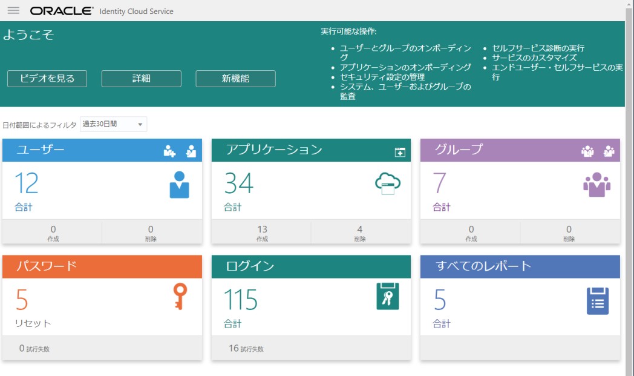Screen dimensions: 634x376
Task: Click アプリケーションのオンボーディング list item
Action: point(405,67)
